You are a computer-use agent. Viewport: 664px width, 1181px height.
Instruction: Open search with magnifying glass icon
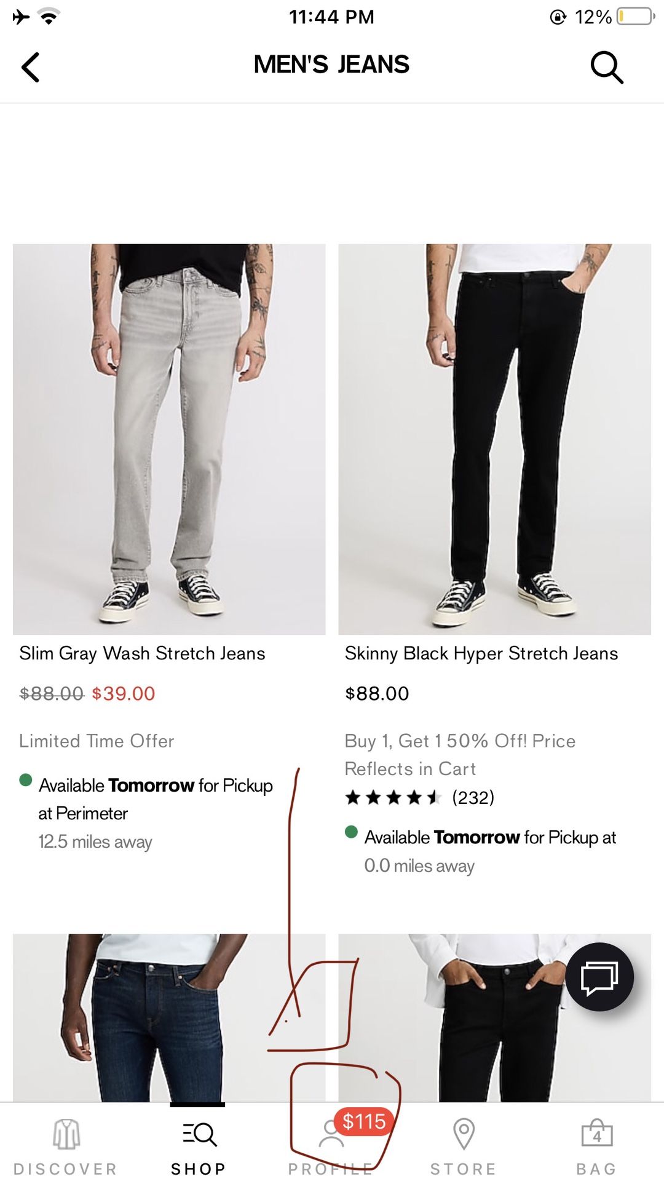[x=606, y=67]
